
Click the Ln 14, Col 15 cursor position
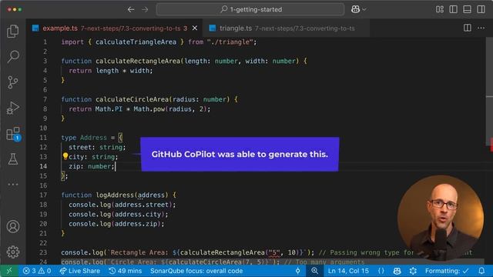coord(348,271)
